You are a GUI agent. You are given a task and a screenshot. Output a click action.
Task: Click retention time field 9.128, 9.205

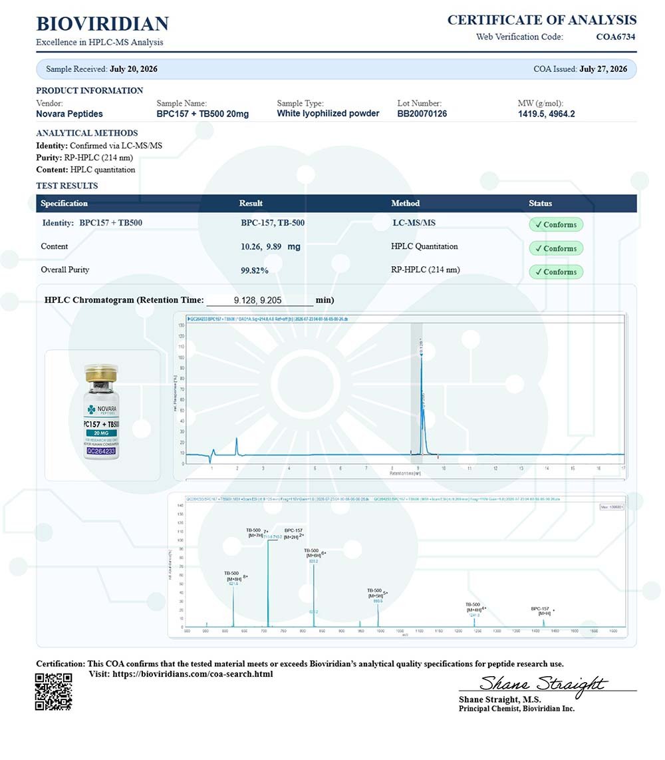coord(259,301)
